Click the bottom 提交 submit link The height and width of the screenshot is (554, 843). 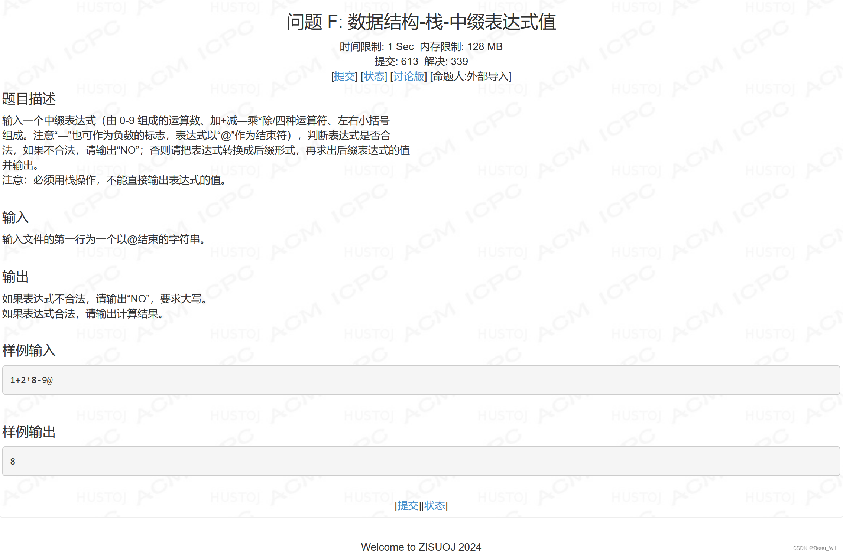pos(408,505)
